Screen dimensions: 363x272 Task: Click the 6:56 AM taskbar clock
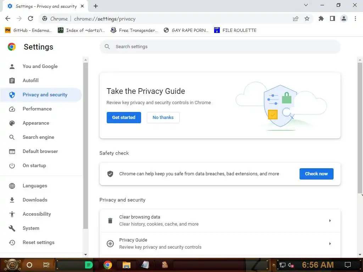coord(318,265)
